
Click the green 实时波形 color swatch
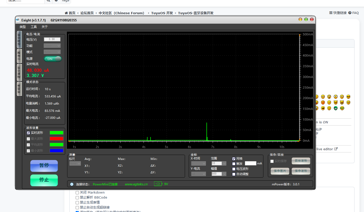point(56,133)
